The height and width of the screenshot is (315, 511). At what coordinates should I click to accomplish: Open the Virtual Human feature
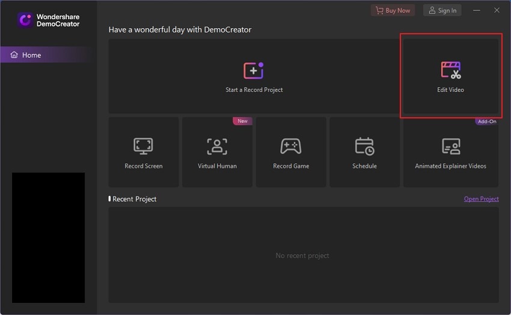tap(217, 152)
